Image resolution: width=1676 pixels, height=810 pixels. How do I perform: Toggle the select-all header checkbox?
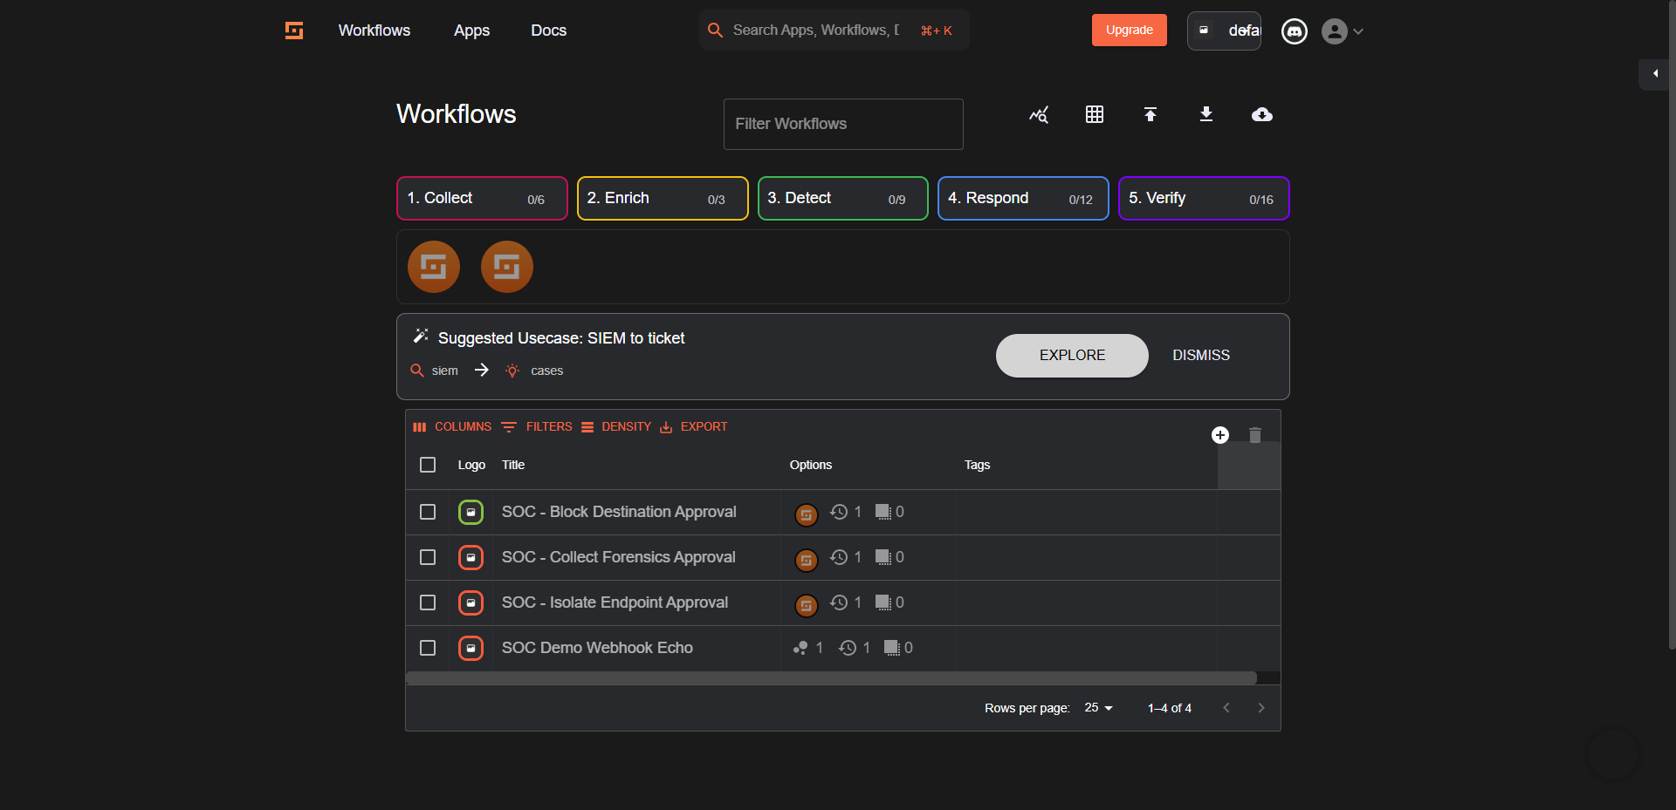428,465
